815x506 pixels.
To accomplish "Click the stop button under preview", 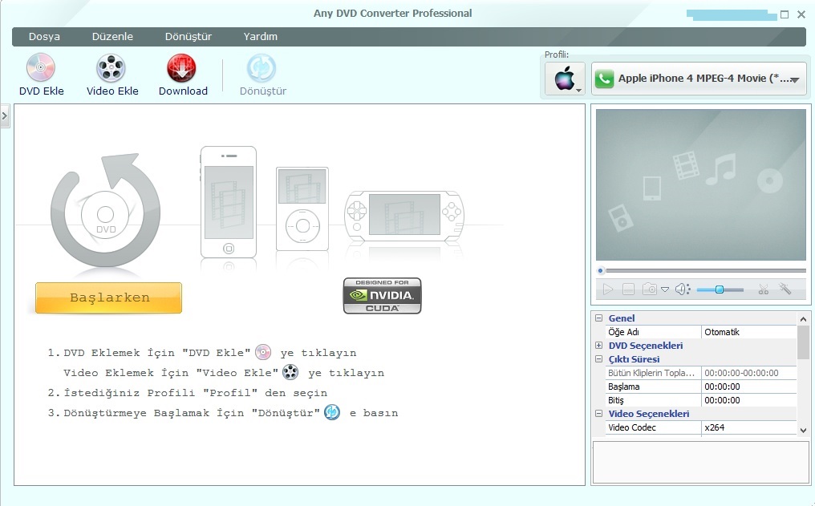I will pyautogui.click(x=629, y=289).
